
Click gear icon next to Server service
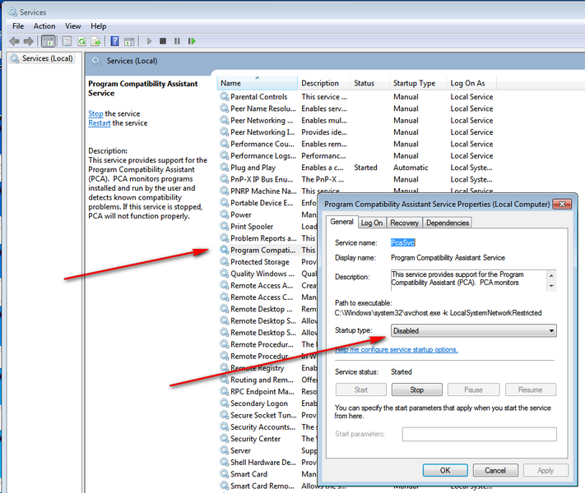pos(225,450)
